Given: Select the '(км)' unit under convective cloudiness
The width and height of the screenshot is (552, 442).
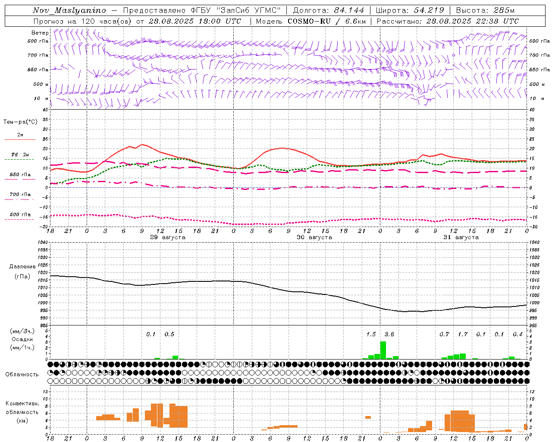Looking at the screenshot, I should click(22, 420).
